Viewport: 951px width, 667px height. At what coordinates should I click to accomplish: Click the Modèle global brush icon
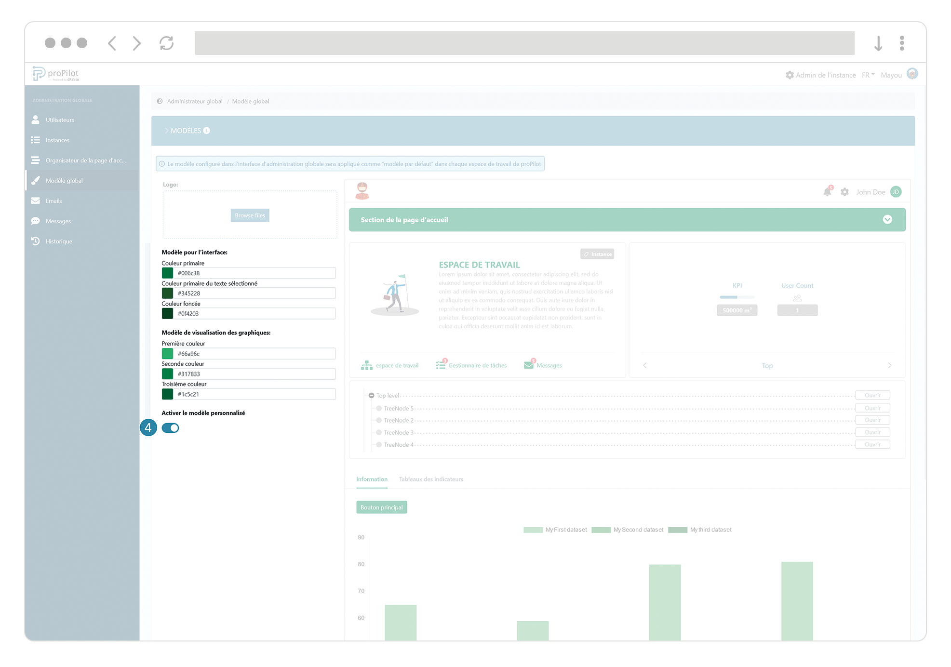click(x=35, y=180)
